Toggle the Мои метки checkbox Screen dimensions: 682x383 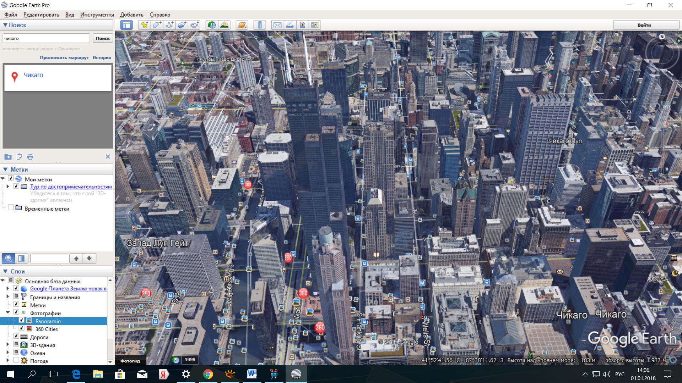[x=11, y=179]
